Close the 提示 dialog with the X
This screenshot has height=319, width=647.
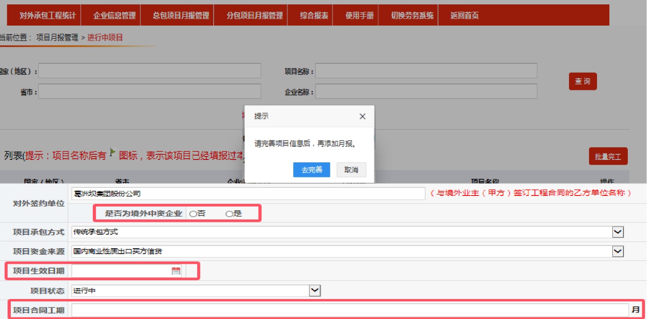pos(362,116)
